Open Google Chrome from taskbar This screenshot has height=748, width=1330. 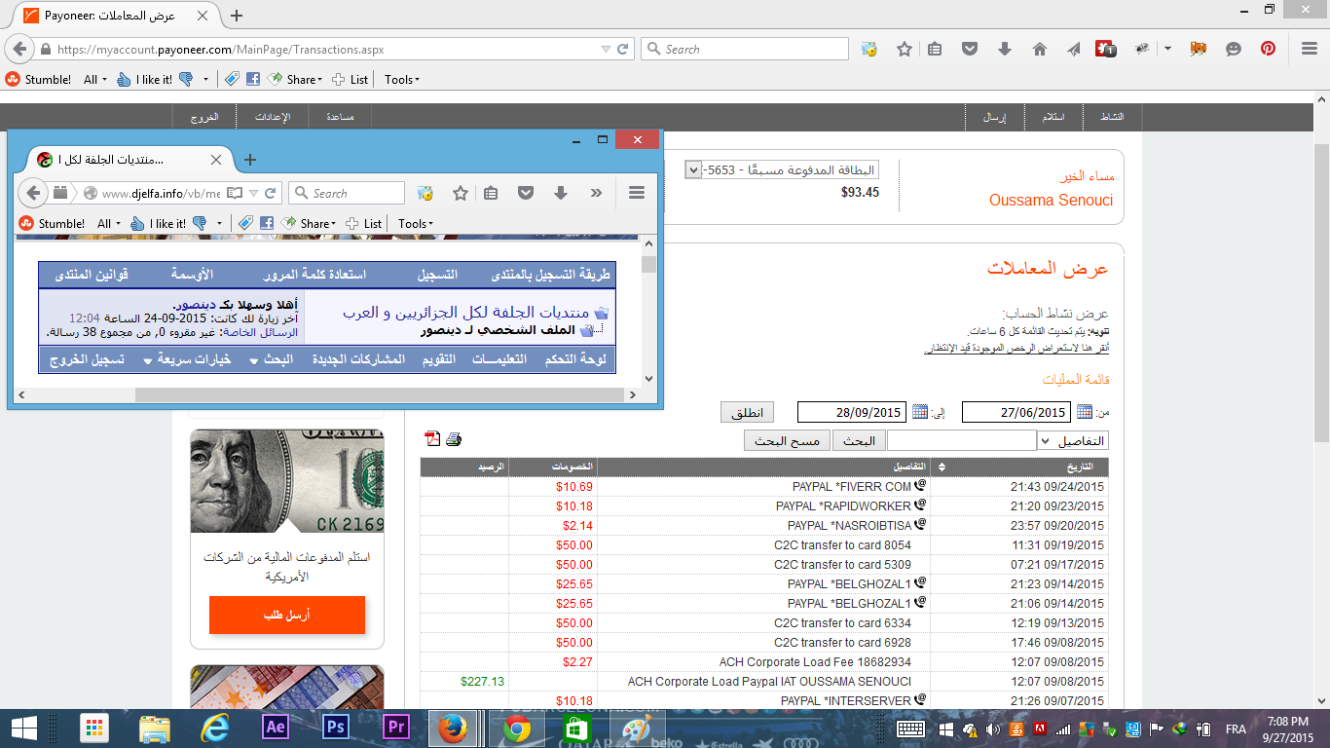click(x=516, y=728)
